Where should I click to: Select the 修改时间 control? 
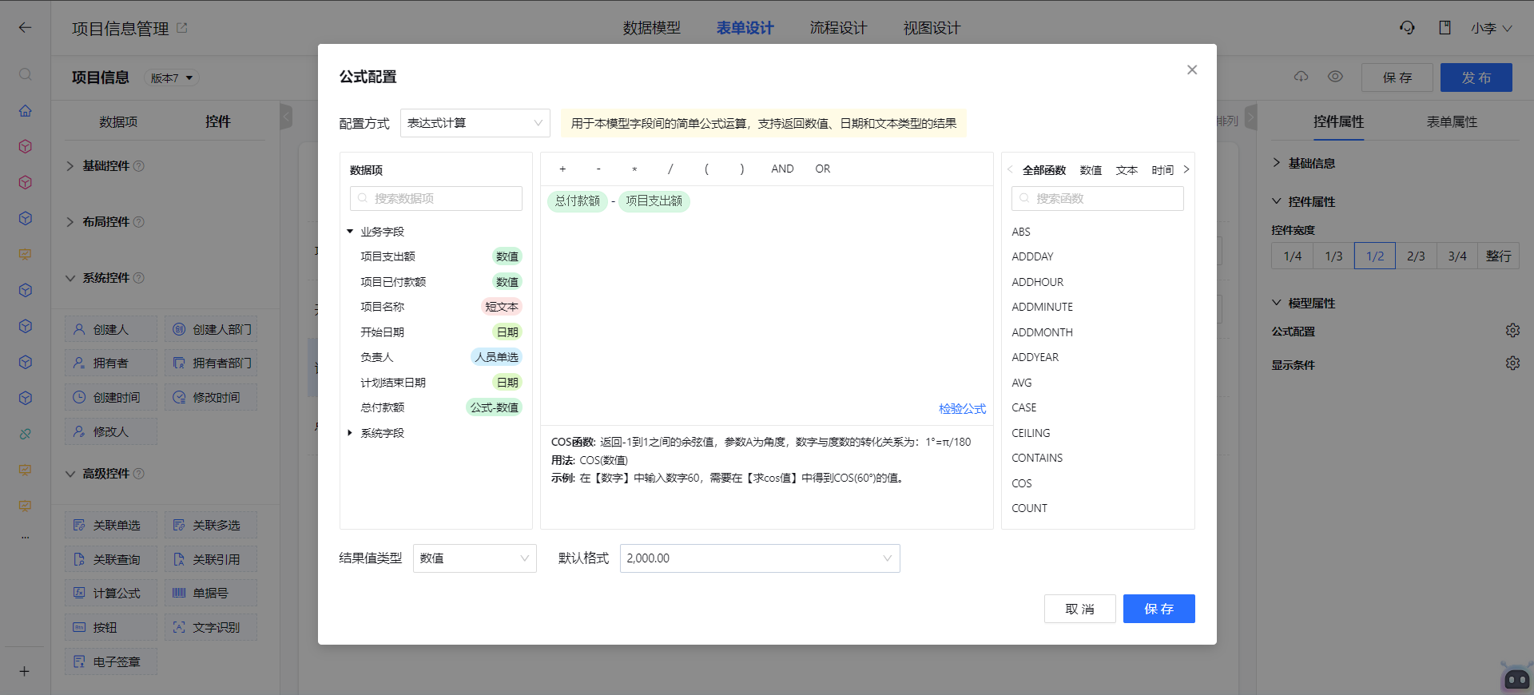(x=211, y=397)
